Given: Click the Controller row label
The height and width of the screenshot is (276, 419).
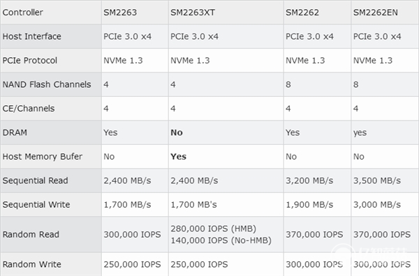Looking at the screenshot, I should (23, 13).
